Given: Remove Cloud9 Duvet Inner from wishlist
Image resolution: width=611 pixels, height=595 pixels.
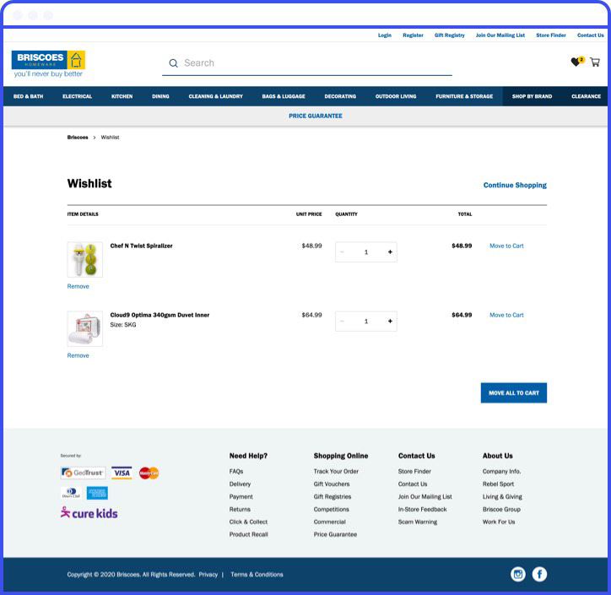Looking at the screenshot, I should pyautogui.click(x=78, y=355).
